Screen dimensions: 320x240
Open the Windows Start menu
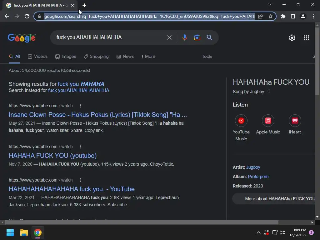[10, 232]
